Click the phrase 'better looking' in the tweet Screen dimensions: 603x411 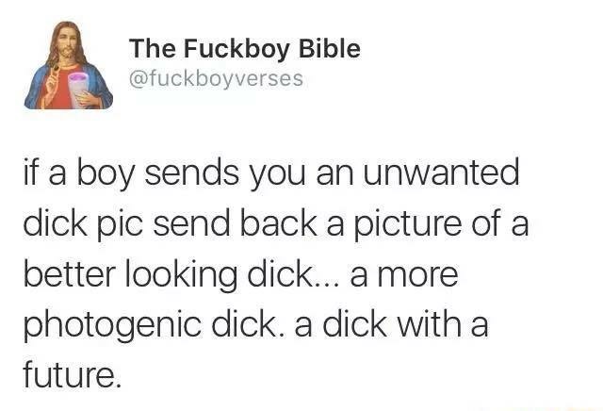(x=130, y=276)
